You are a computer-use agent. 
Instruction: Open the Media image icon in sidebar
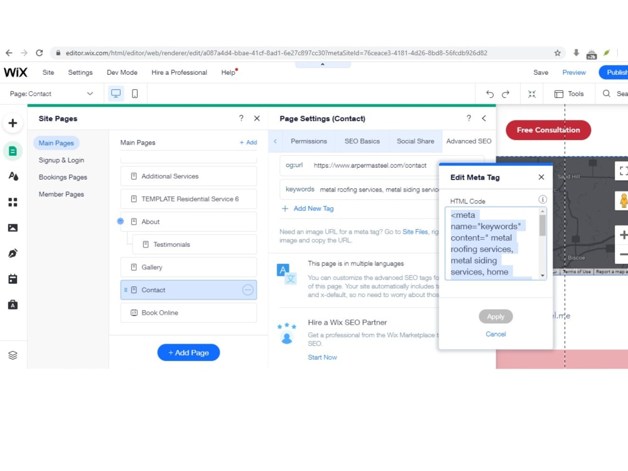(13, 228)
